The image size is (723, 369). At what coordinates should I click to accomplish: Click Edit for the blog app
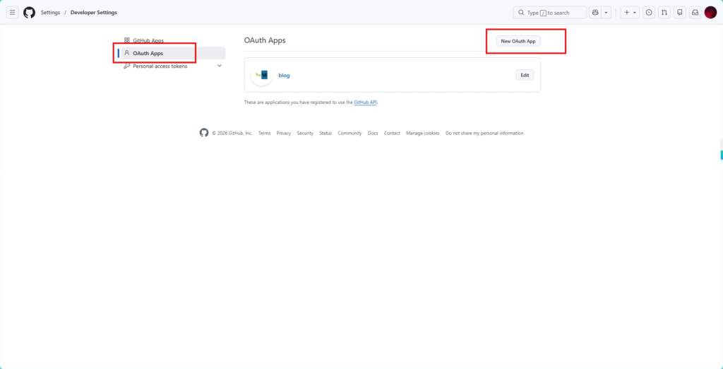pyautogui.click(x=525, y=75)
